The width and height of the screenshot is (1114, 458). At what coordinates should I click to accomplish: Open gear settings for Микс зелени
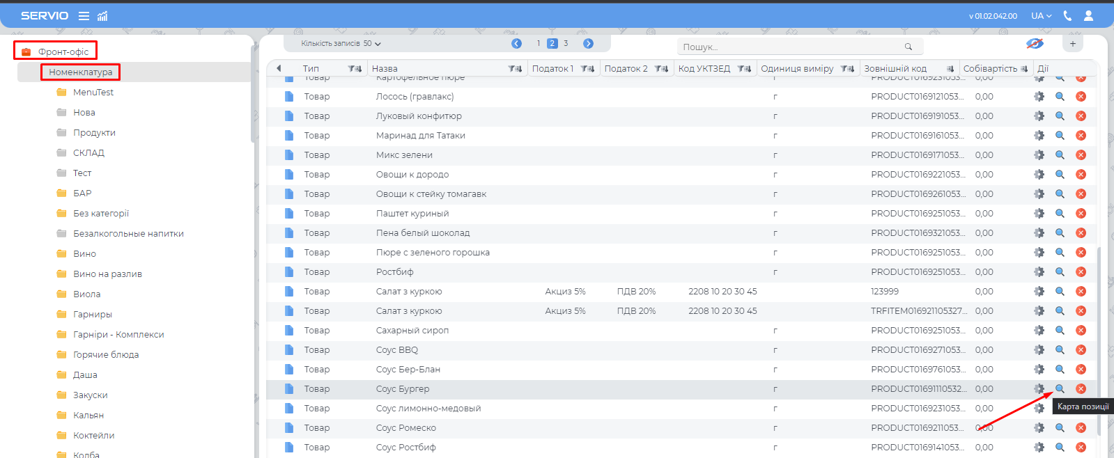(x=1039, y=155)
